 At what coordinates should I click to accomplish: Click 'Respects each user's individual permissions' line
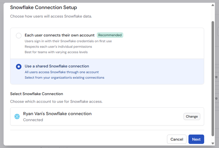[x=58, y=47]
